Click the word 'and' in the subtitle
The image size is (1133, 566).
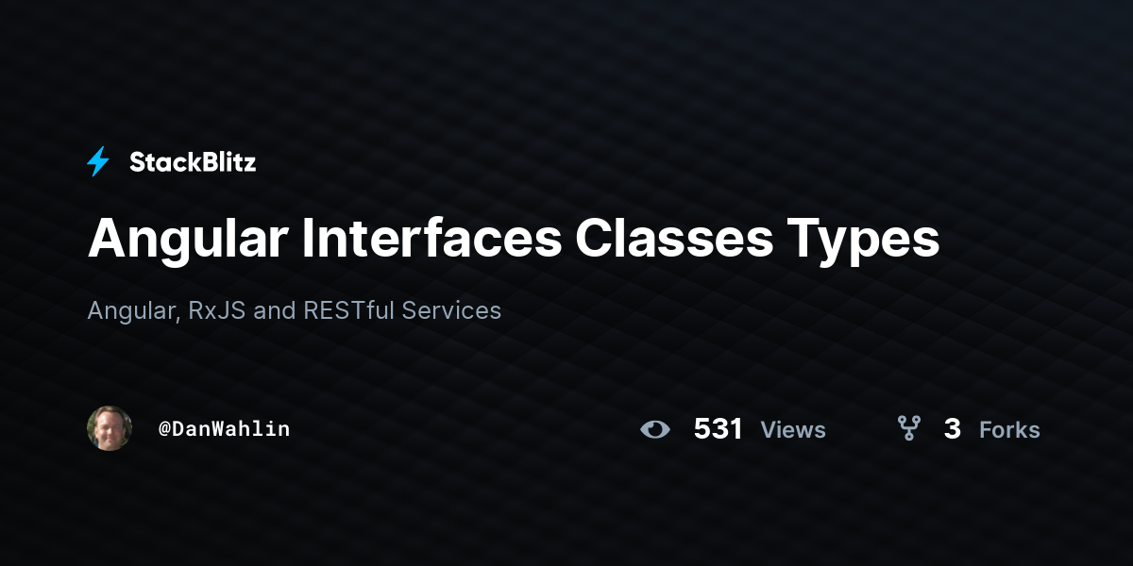point(275,310)
